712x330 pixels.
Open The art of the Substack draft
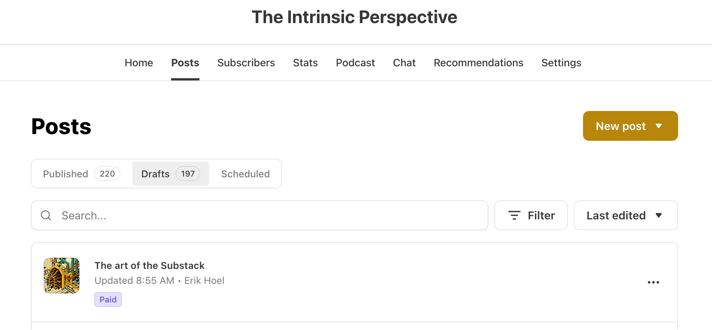tap(149, 266)
